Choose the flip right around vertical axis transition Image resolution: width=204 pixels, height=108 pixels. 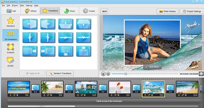coord(48,37)
